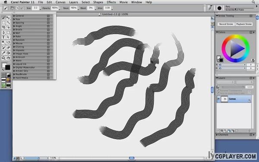Activate the Magnifier tool in the toolbox
This screenshot has height=162, width=259.
click(3, 58)
